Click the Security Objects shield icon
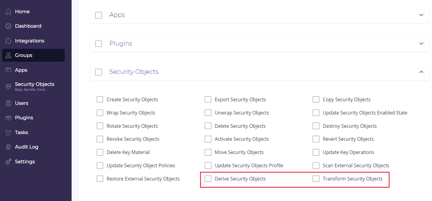Viewport: 432px width, 201px height. coord(8,86)
